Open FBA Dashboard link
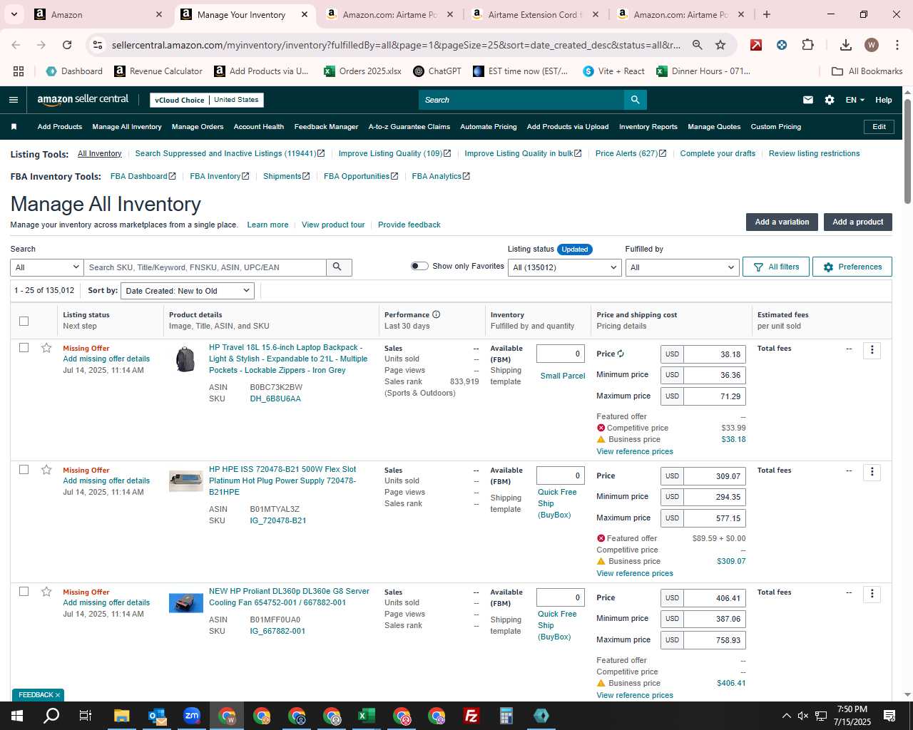913x730 pixels. [x=143, y=176]
